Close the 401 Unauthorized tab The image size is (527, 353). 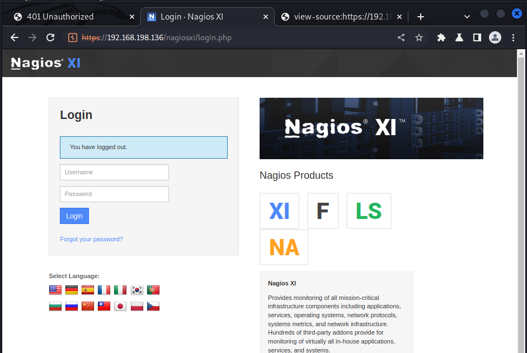[132, 17]
